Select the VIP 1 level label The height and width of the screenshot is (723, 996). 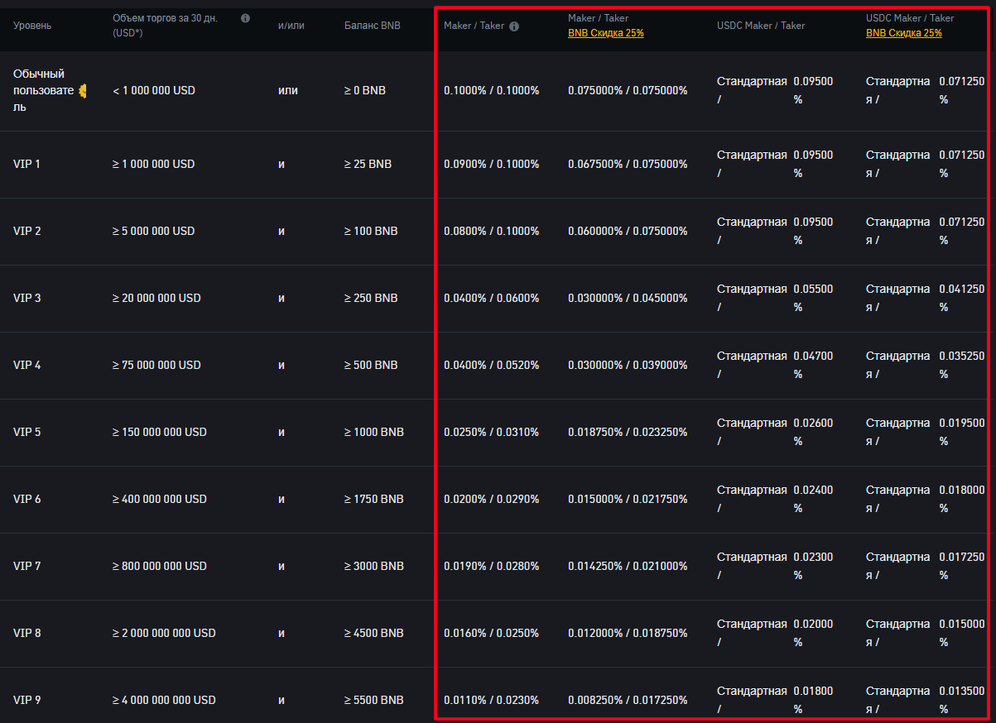(x=26, y=164)
